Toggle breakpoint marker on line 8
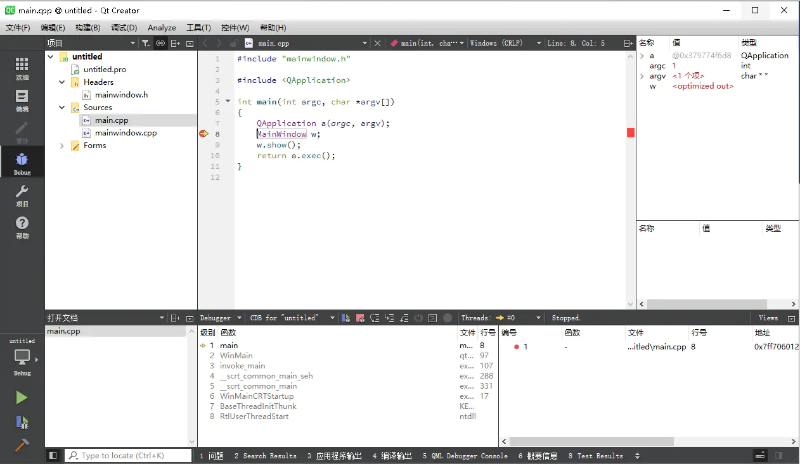The width and height of the screenshot is (800, 464). tap(203, 134)
